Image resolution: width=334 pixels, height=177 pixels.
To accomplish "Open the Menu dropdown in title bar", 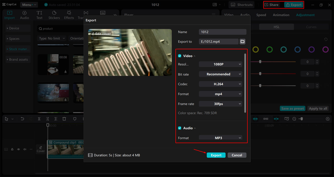I will (29, 5).
